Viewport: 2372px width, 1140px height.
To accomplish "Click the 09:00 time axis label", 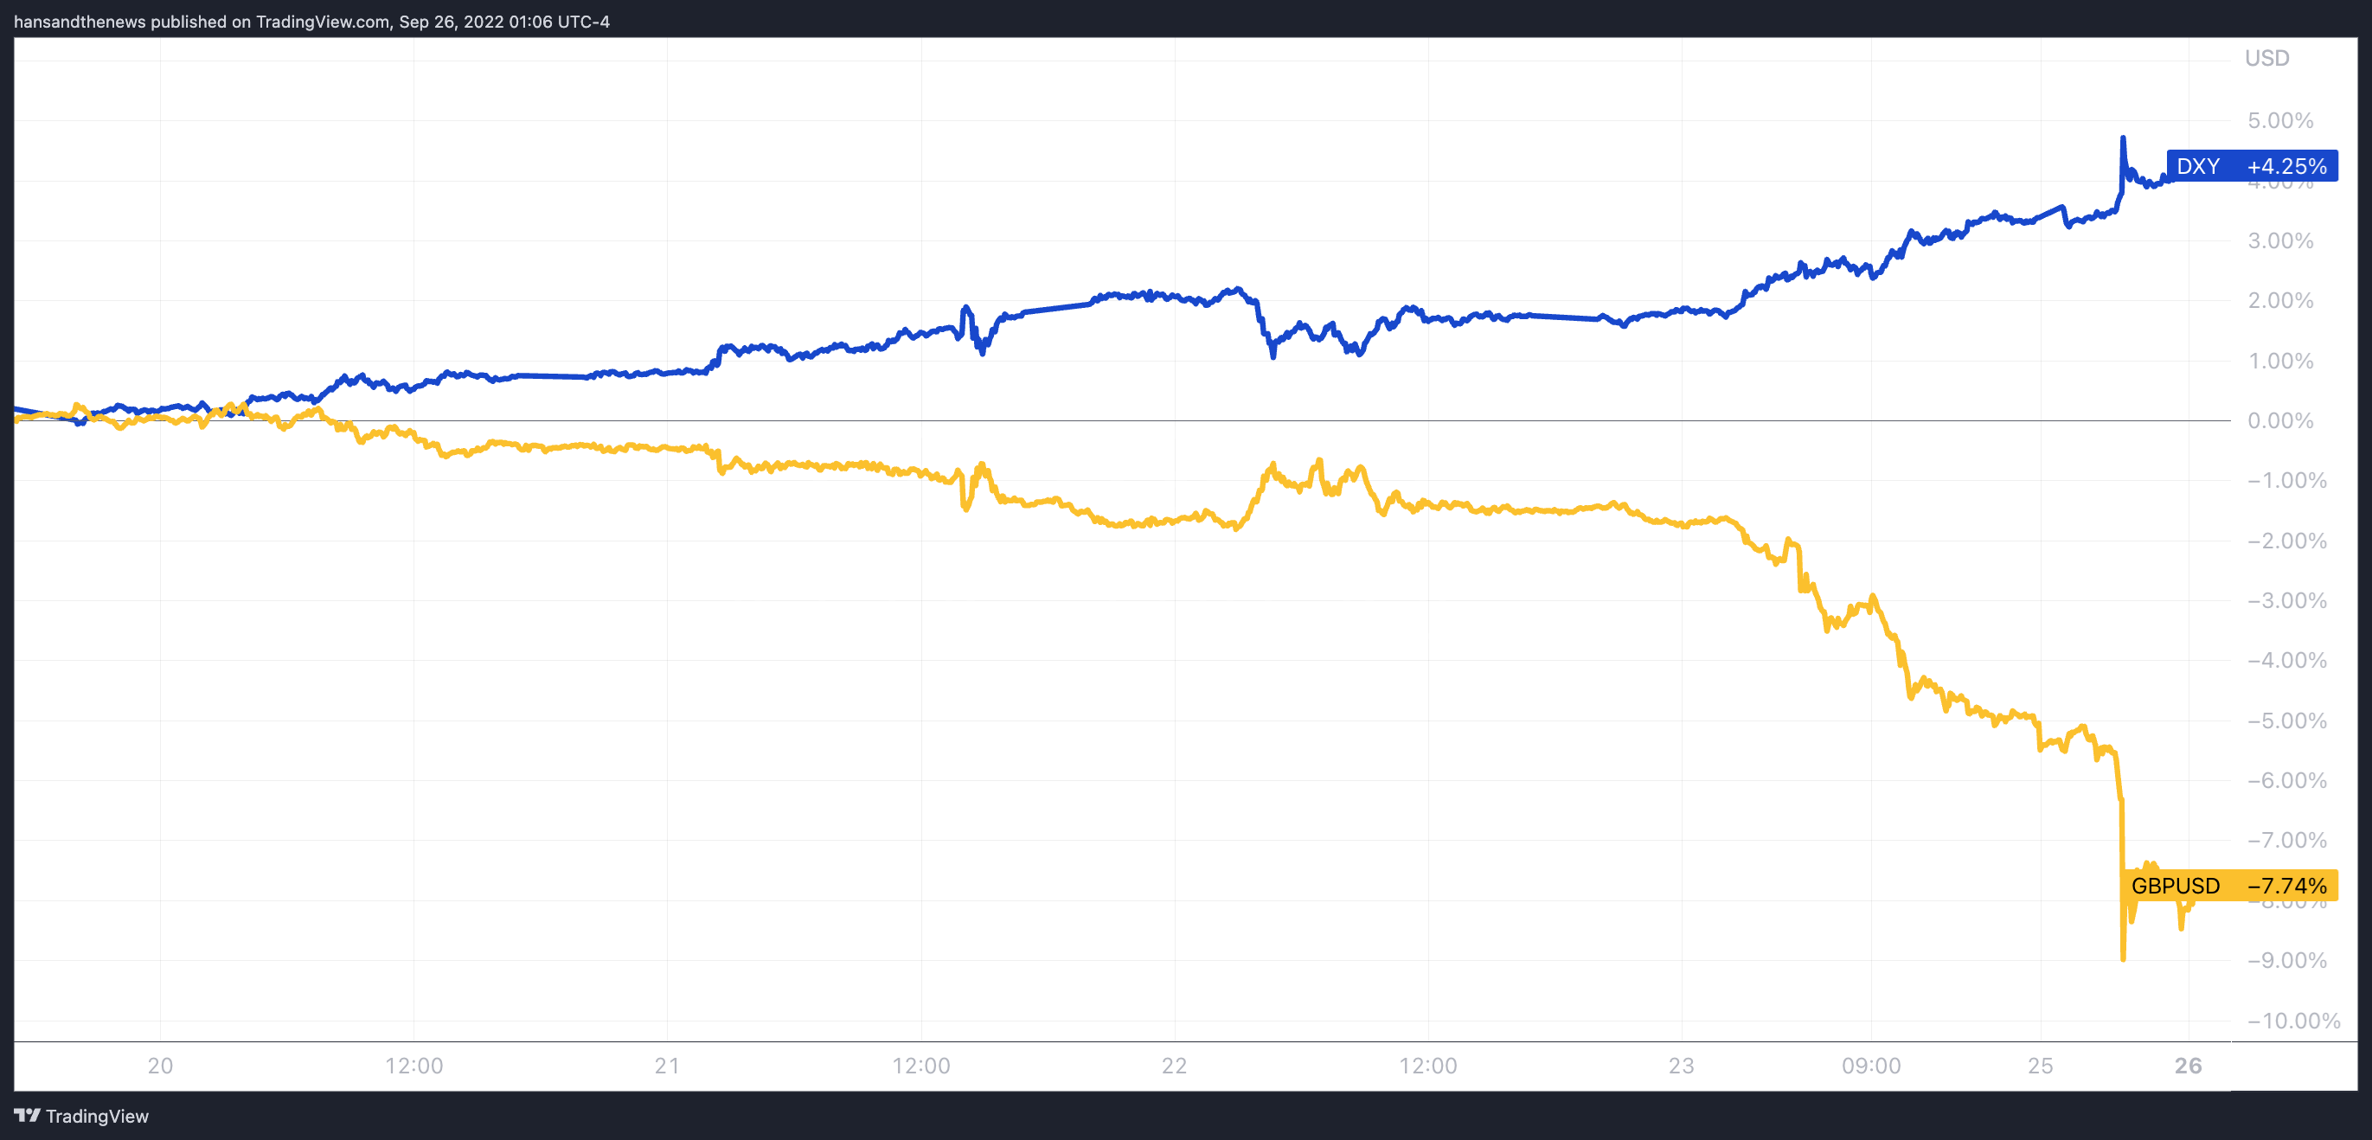I will pos(1871,1066).
